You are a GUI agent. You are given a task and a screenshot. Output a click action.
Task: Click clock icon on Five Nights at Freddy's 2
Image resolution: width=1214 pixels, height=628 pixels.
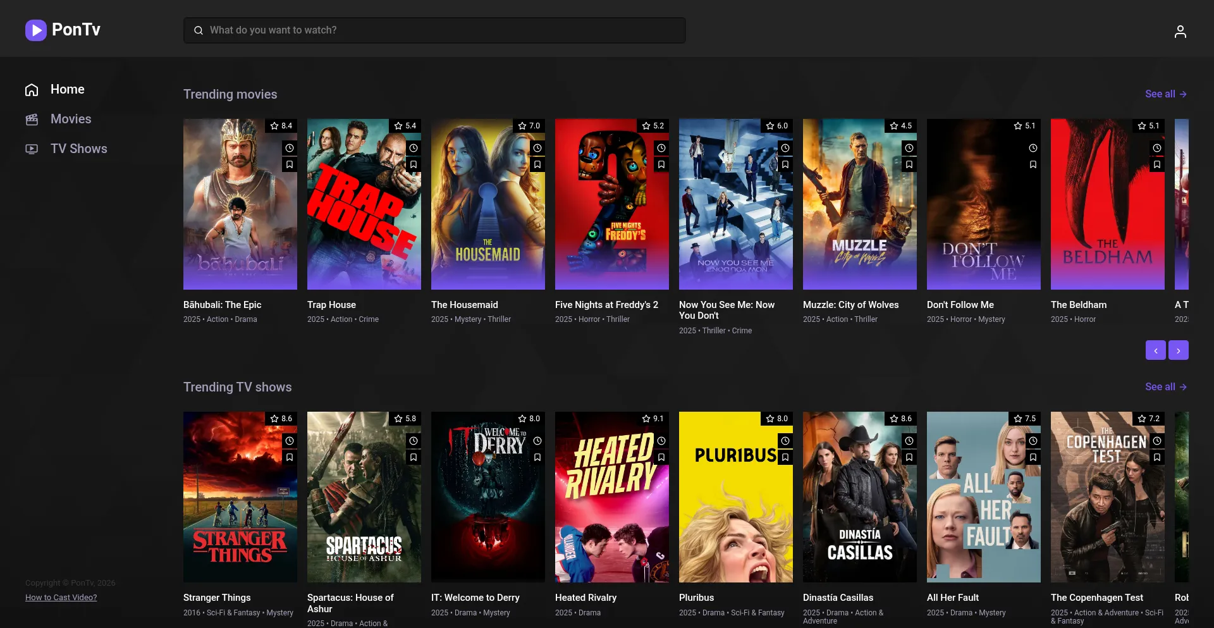tap(661, 148)
